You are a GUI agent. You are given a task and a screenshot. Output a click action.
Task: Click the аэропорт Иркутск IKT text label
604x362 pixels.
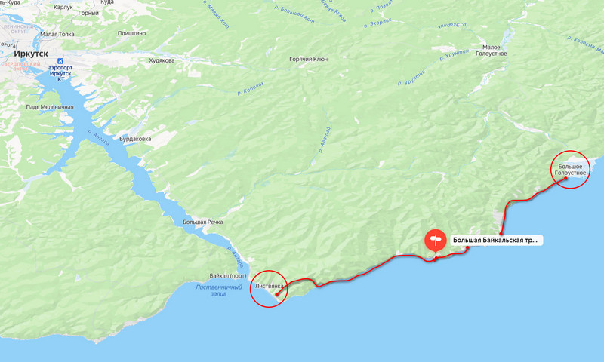[x=60, y=73]
